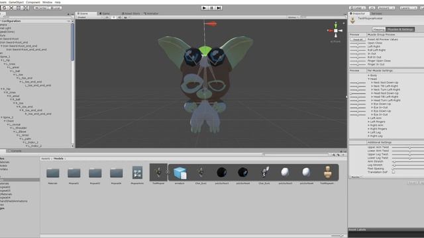Toggle scene lighting icon
Viewport: 424px width, 238px height.
tap(113, 17)
